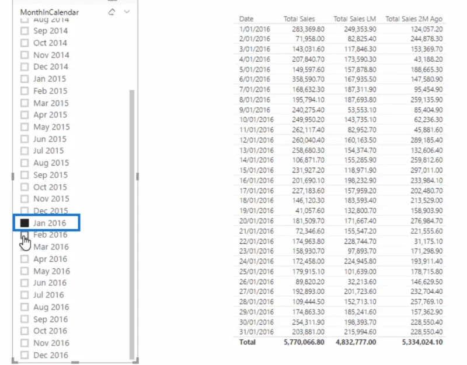Select the Mar 2016 slicer label
This screenshot has height=365, width=467.
[x=51, y=247]
